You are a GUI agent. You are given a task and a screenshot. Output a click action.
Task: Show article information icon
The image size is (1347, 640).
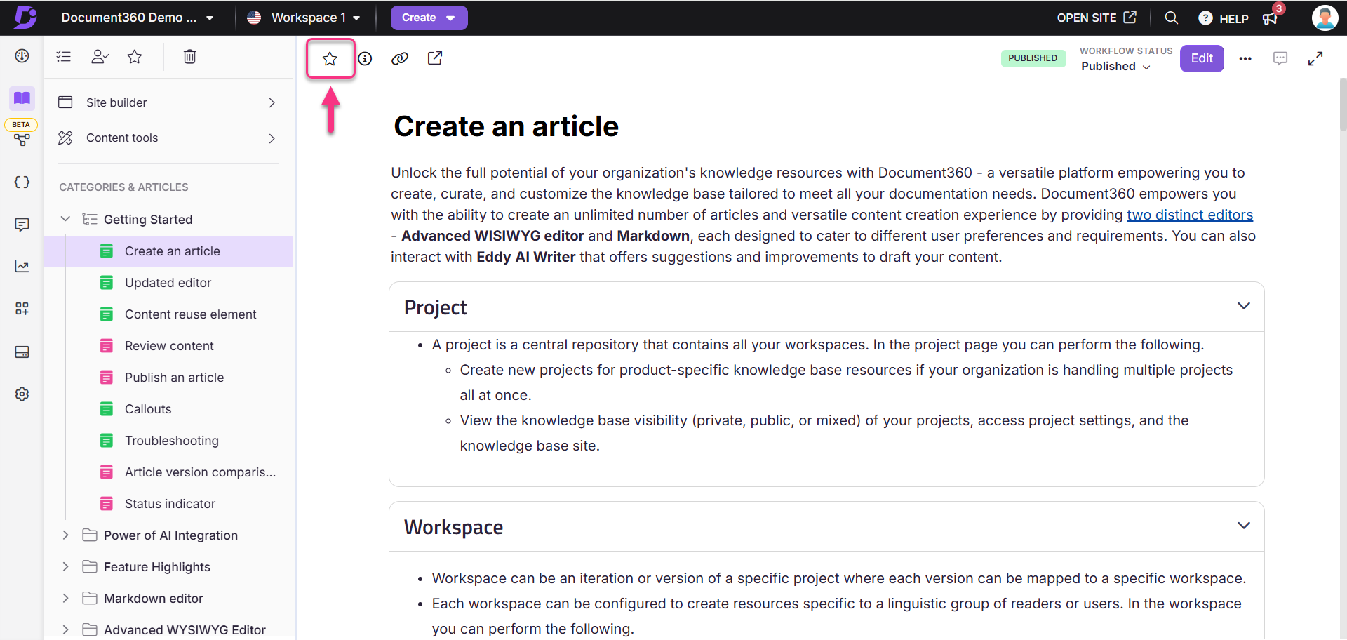tap(365, 58)
